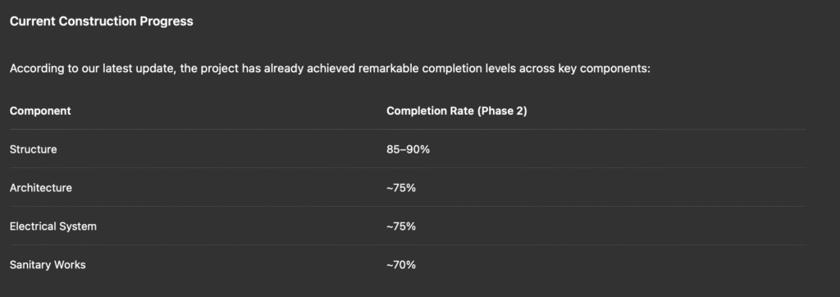Screen dimensions: 840x297
Task: Click the Completion Rate (Phase 2) header
Action: 457,111
